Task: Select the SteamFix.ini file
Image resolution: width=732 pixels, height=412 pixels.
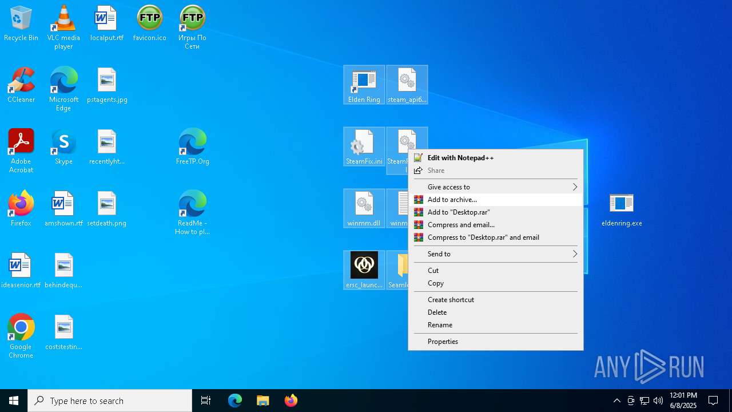Action: [364, 146]
